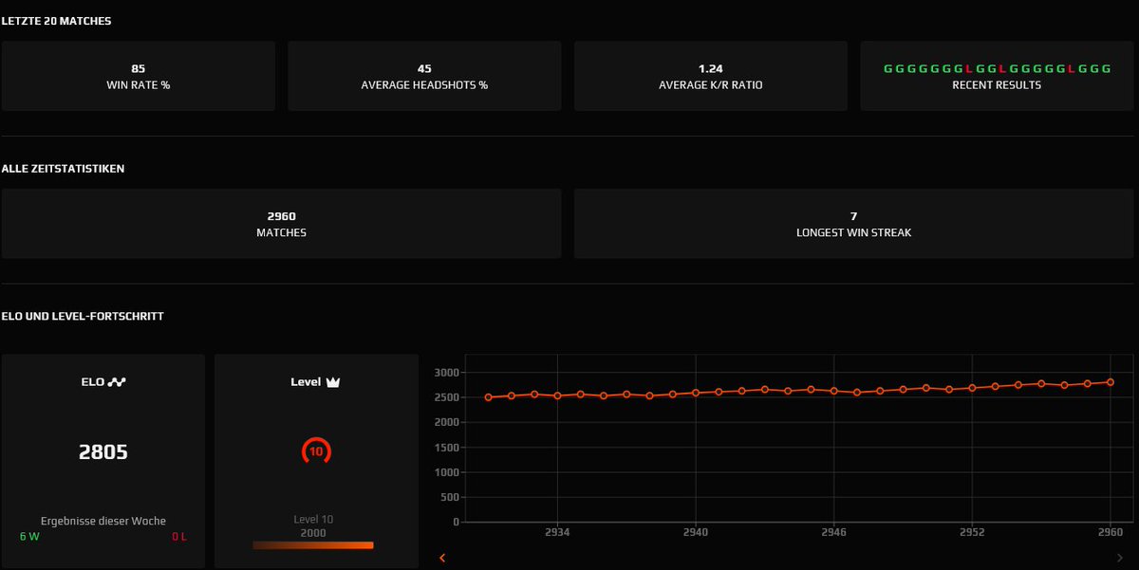
Task: Select the chart data point at match 2952
Action: (972, 388)
